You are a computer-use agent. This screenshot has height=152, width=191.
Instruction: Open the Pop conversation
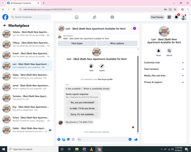point(27,109)
